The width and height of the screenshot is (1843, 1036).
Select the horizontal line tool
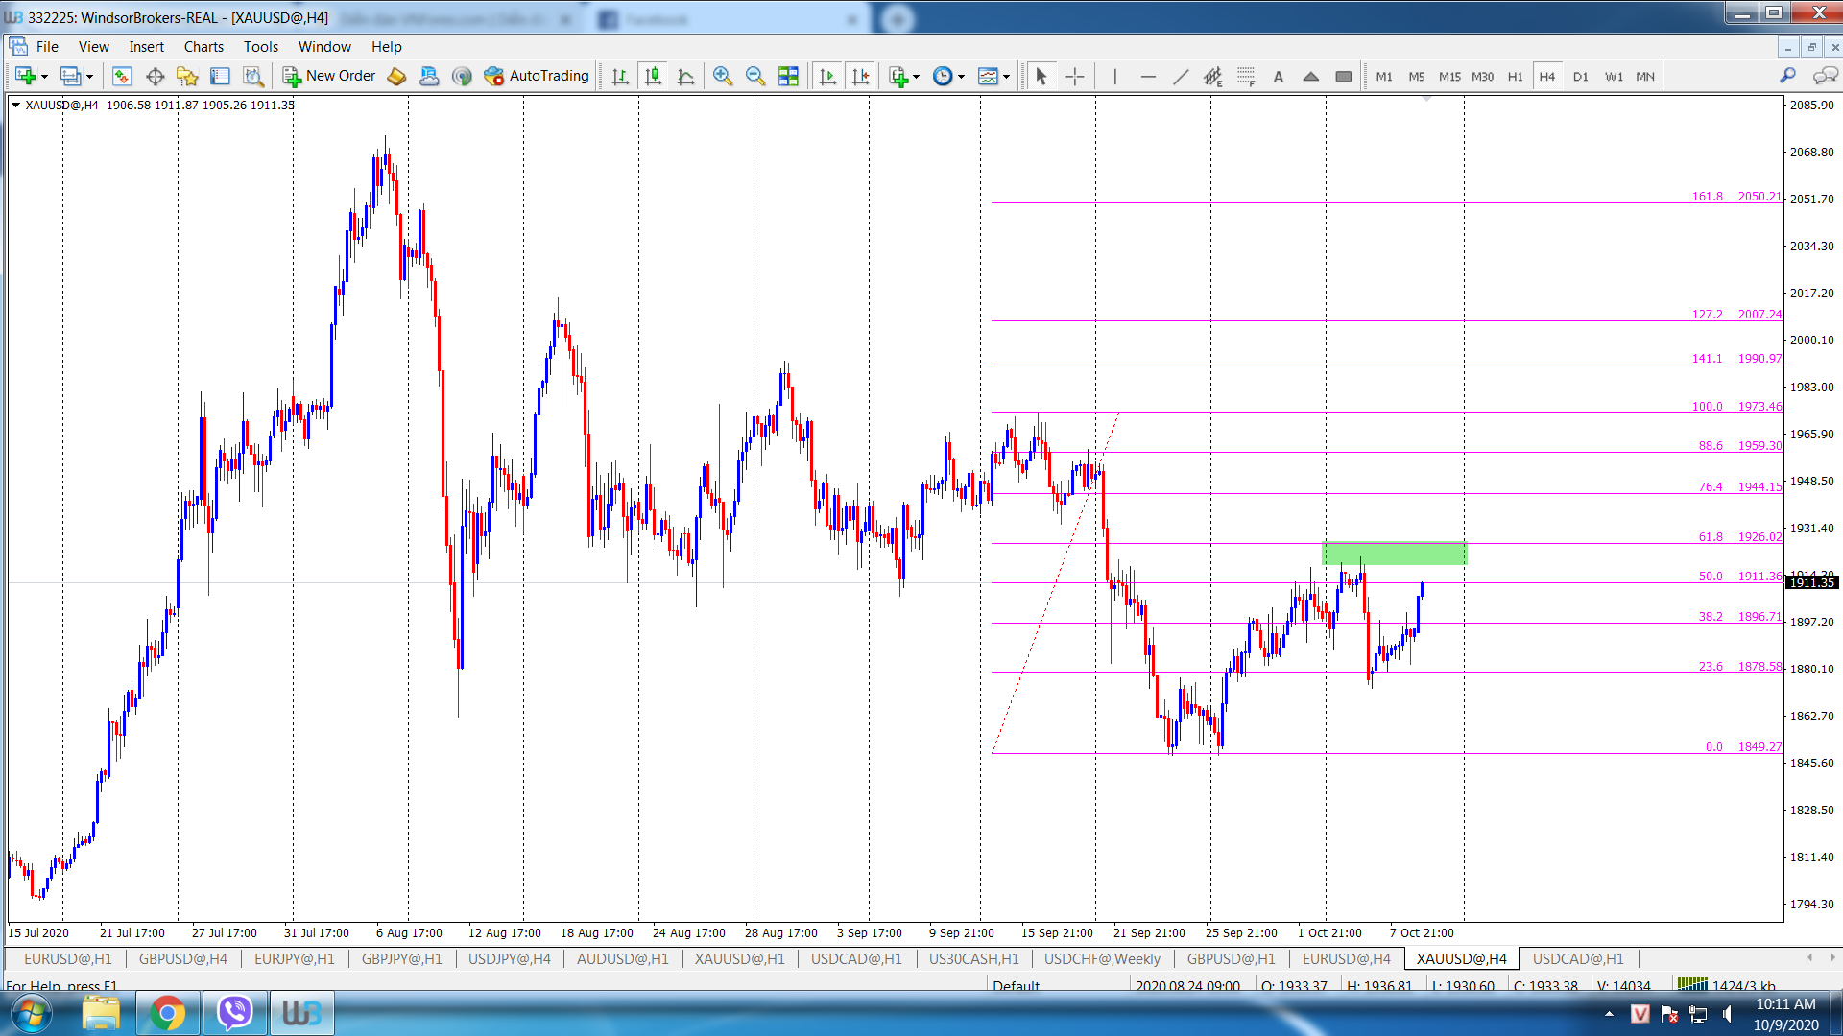coord(1148,76)
